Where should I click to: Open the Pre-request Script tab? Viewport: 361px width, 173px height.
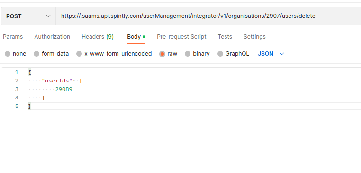click(x=181, y=37)
